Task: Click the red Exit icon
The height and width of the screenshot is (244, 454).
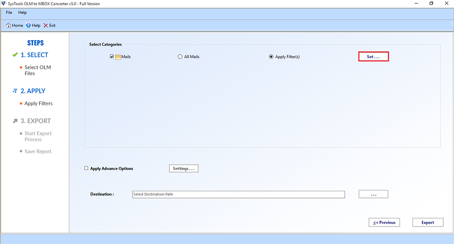Action: click(45, 26)
